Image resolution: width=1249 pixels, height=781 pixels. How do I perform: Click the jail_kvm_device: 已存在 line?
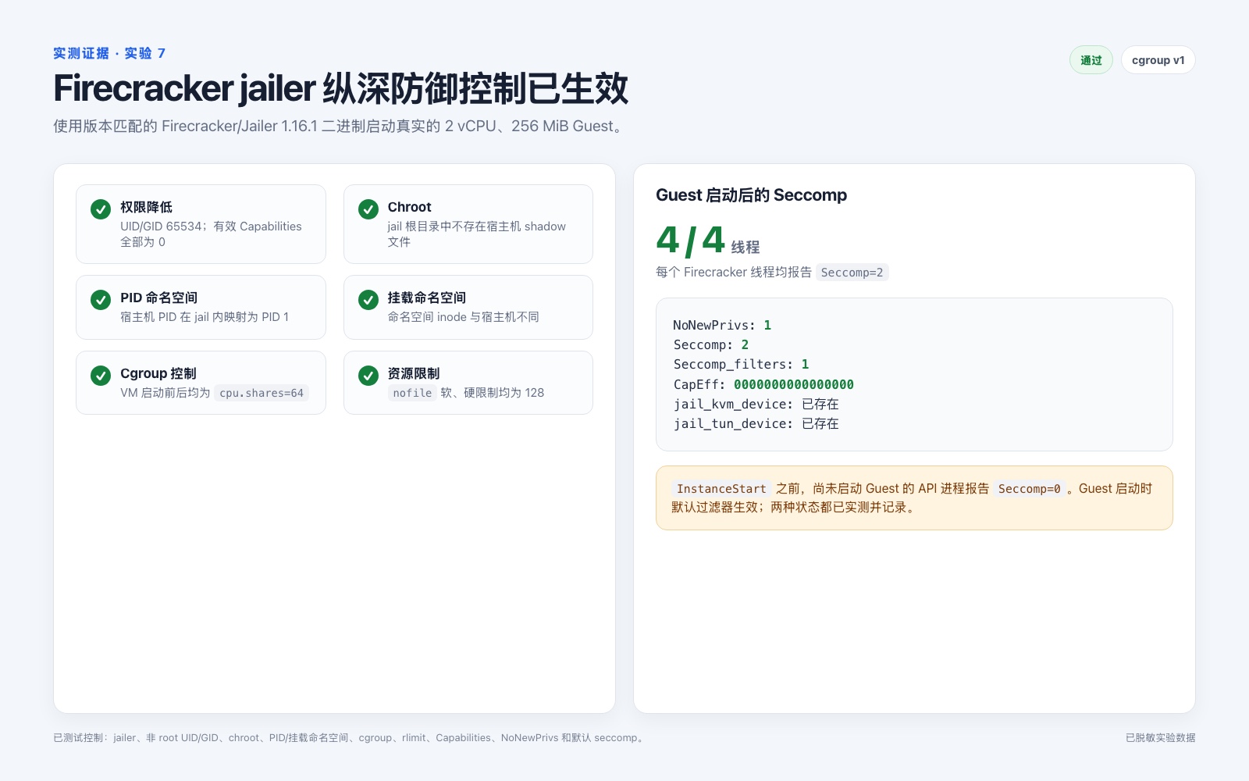[x=756, y=404]
